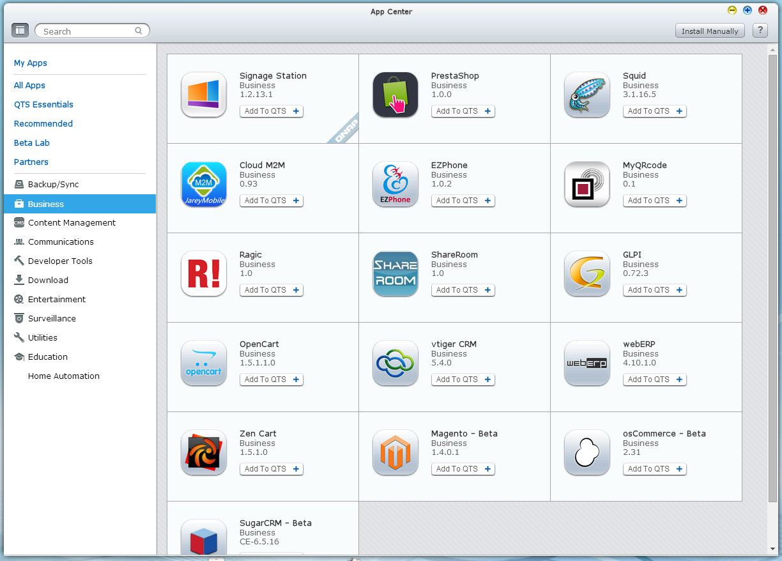The image size is (782, 561).
Task: Open Recommended apps section
Action: coord(43,123)
